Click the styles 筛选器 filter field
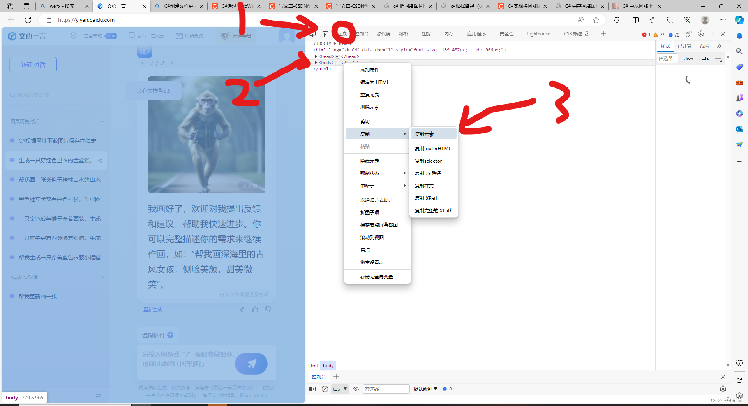Screen dimensions: 748x406 point(667,59)
